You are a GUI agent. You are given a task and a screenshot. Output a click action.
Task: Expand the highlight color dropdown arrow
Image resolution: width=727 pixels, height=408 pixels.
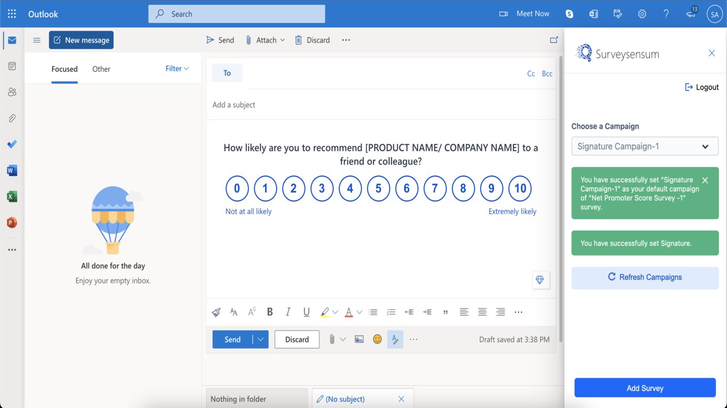(335, 312)
